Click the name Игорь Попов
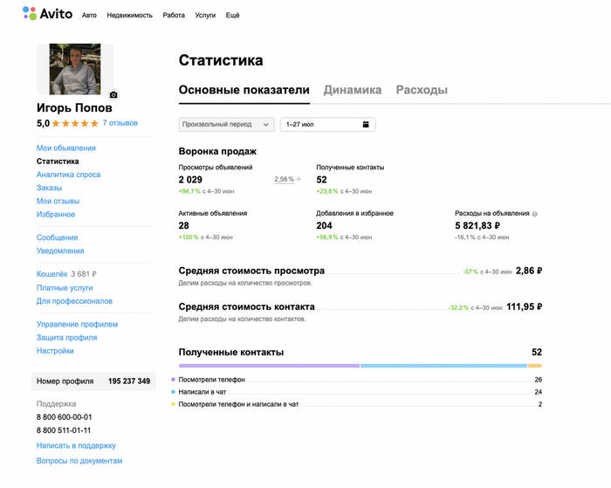 pos(74,107)
